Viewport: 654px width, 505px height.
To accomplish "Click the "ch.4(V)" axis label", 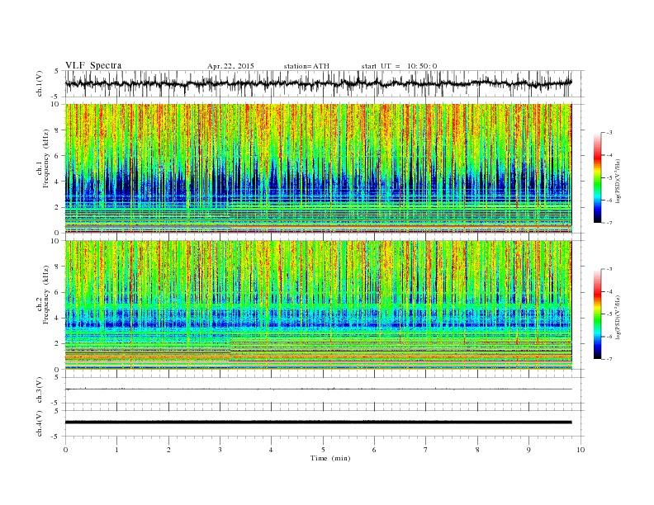I will coord(40,423).
